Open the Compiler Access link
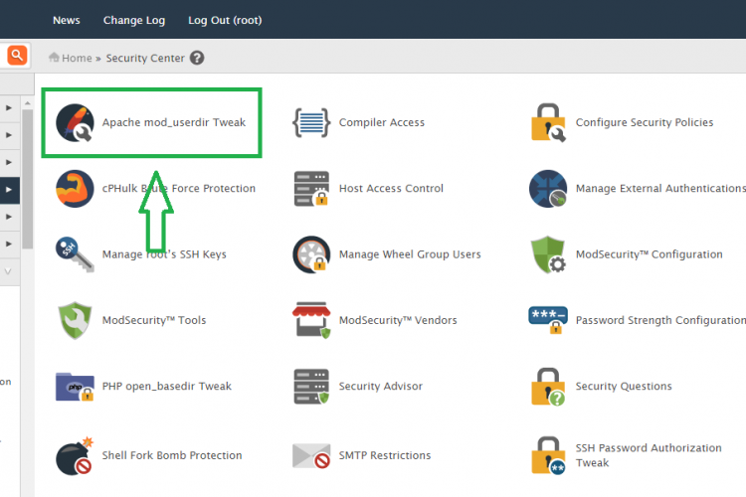Screen dimensions: 746x497 pyautogui.click(x=382, y=122)
